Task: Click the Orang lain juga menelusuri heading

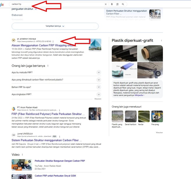Action: [126, 107]
